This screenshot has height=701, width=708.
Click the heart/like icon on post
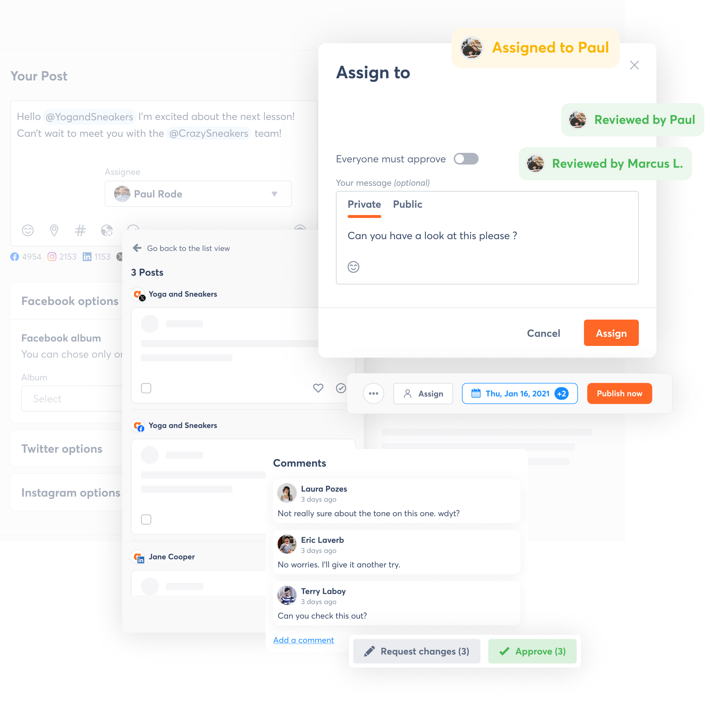[x=318, y=388]
